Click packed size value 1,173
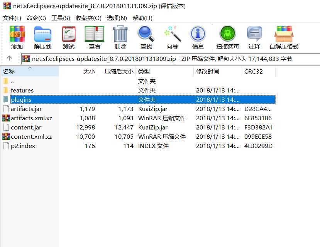The height and width of the screenshot is (247, 320). coord(126,109)
